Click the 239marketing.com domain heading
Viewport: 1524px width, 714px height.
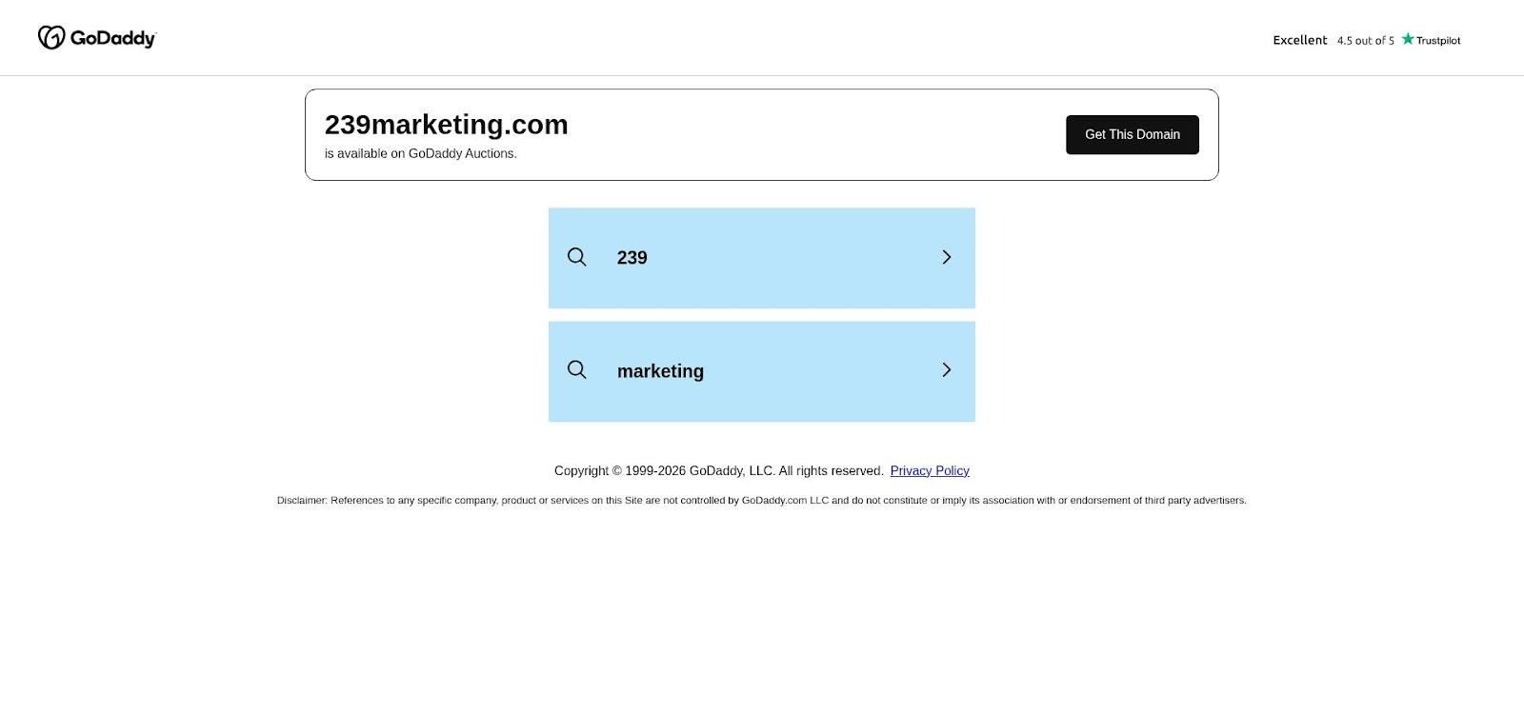coord(447,125)
